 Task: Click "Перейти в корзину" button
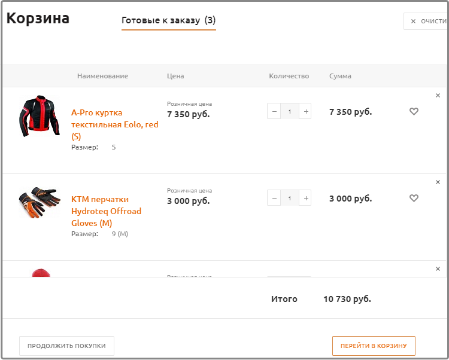click(374, 346)
